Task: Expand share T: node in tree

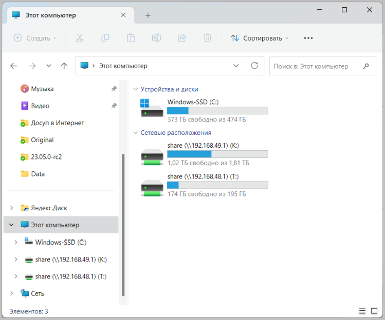Action: click(16, 276)
